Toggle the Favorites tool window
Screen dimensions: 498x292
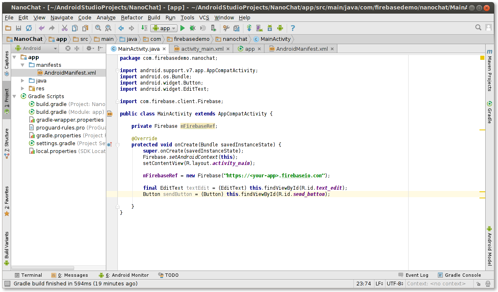(7, 201)
